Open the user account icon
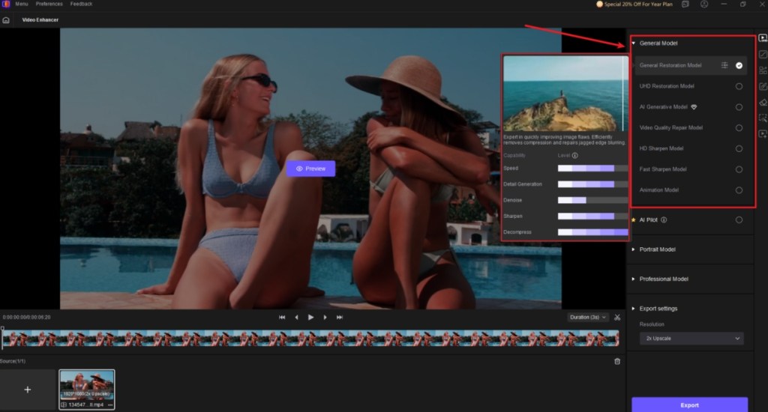 pos(704,4)
